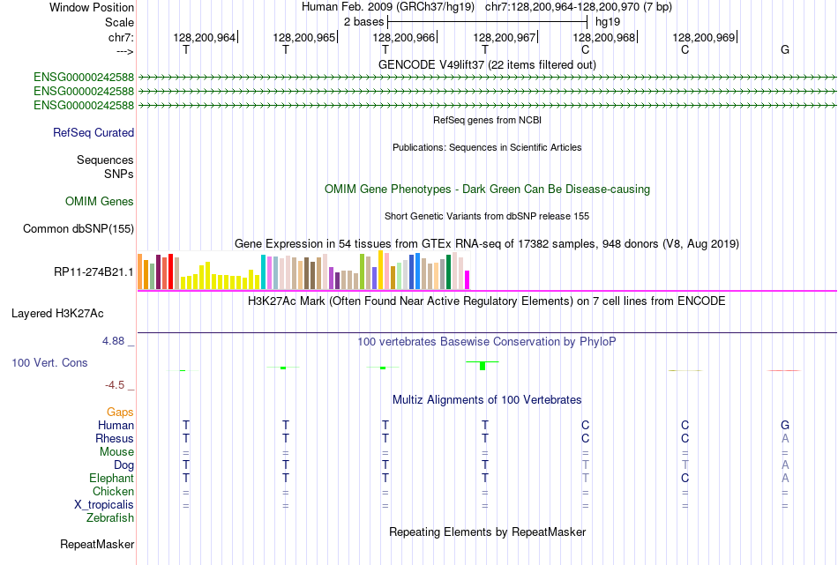Click the topmost ENSG00000242588 transcript label
This screenshot has width=838, height=565.
coord(84,77)
